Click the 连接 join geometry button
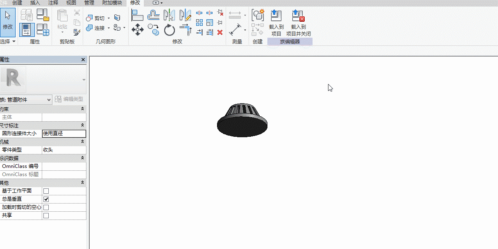This screenshot has height=249, width=498. point(95,28)
